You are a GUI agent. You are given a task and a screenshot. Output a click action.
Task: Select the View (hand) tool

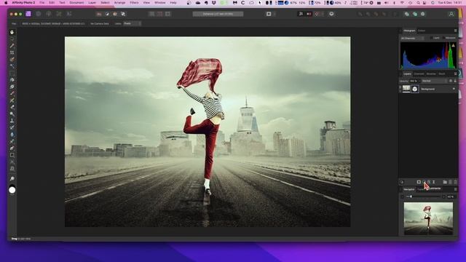(12, 32)
